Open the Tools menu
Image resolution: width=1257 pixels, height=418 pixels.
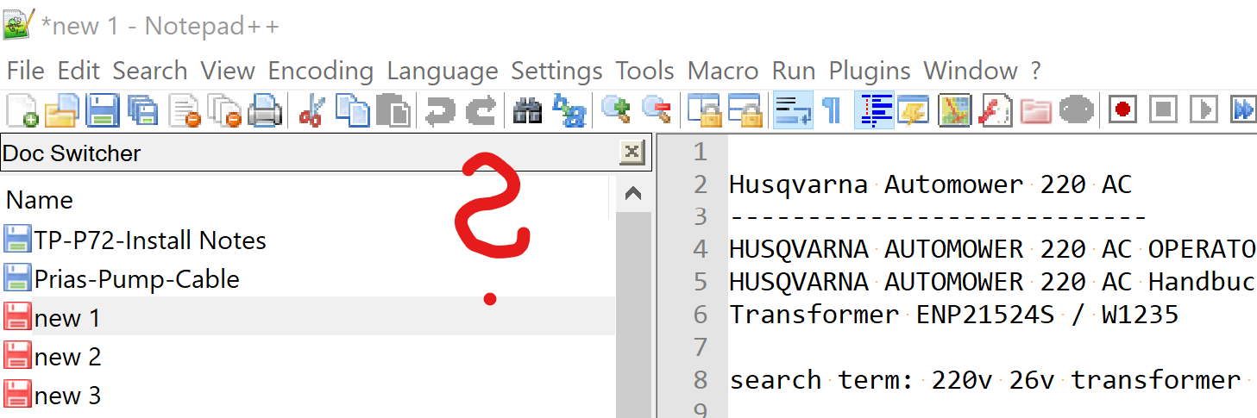tap(644, 71)
